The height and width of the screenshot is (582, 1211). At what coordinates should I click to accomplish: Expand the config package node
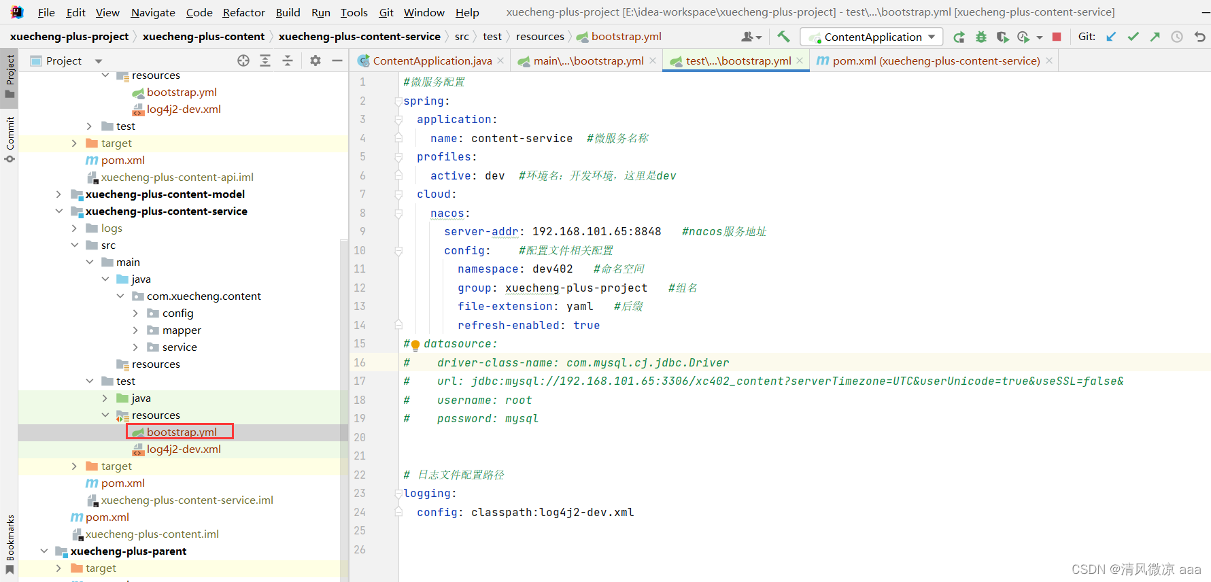click(x=135, y=313)
